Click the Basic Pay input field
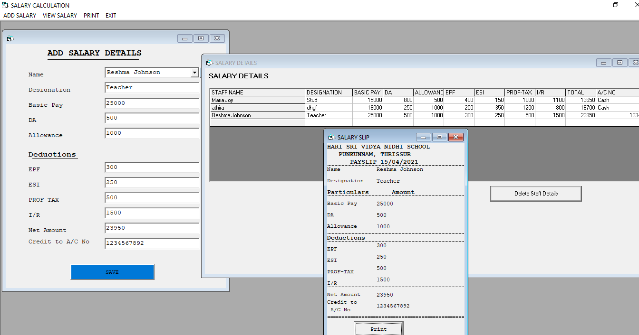The height and width of the screenshot is (335, 639). point(152,103)
